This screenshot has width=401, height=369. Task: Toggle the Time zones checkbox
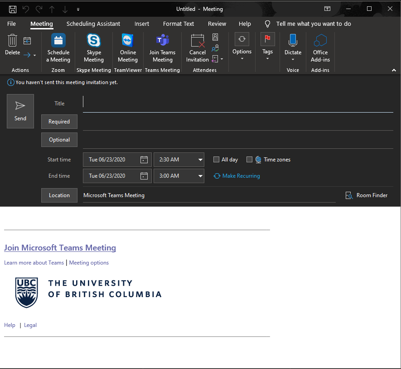pyautogui.click(x=249, y=160)
